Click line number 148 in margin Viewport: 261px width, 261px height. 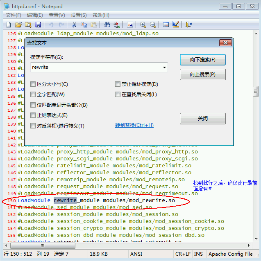click(x=11, y=187)
